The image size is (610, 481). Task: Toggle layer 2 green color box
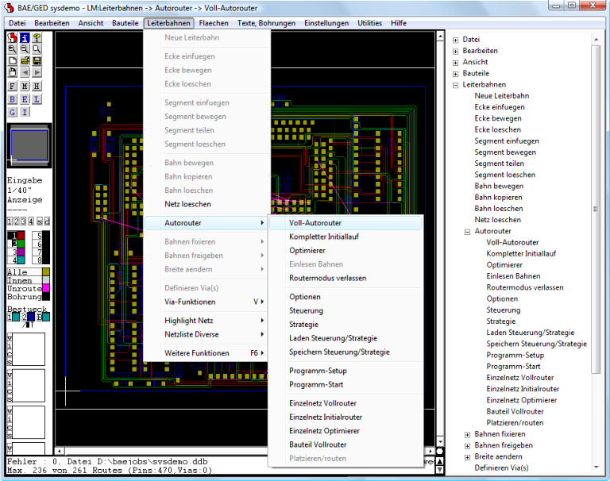tap(21, 244)
